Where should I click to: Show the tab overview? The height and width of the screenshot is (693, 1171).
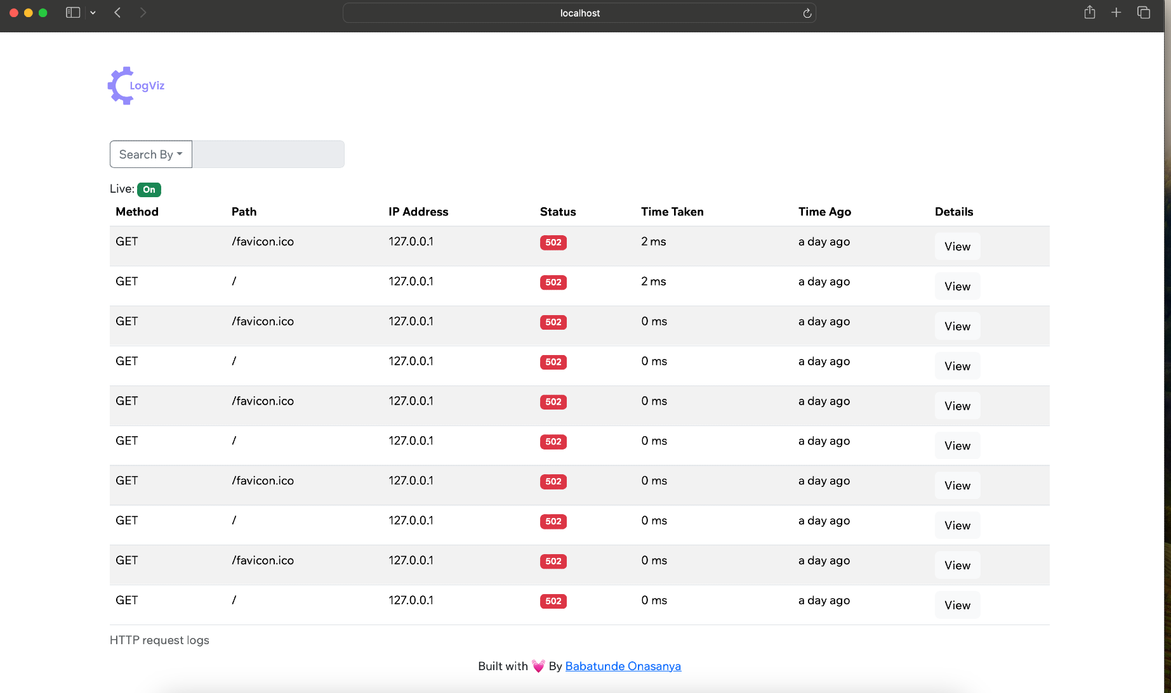pyautogui.click(x=1144, y=12)
